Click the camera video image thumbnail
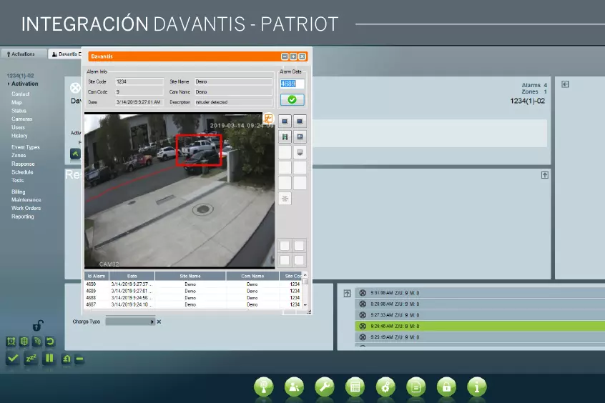The height and width of the screenshot is (403, 605). click(x=179, y=190)
